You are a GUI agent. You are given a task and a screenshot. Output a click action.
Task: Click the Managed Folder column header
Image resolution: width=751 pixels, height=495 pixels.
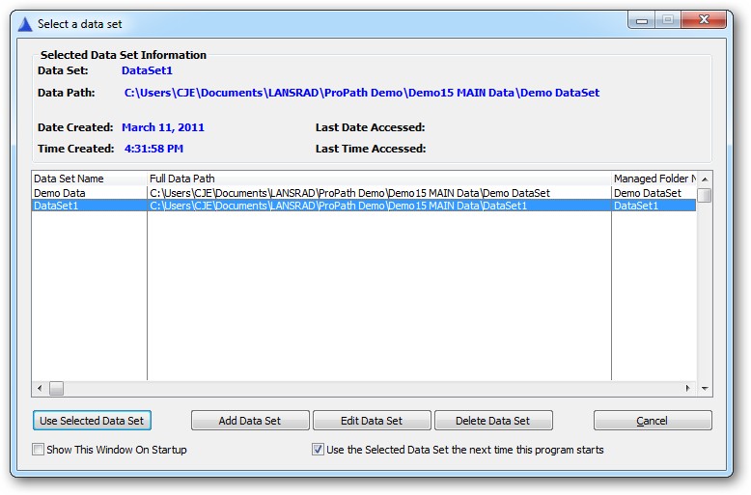pyautogui.click(x=653, y=179)
